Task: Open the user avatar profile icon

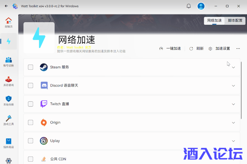Action: pos(201,6)
